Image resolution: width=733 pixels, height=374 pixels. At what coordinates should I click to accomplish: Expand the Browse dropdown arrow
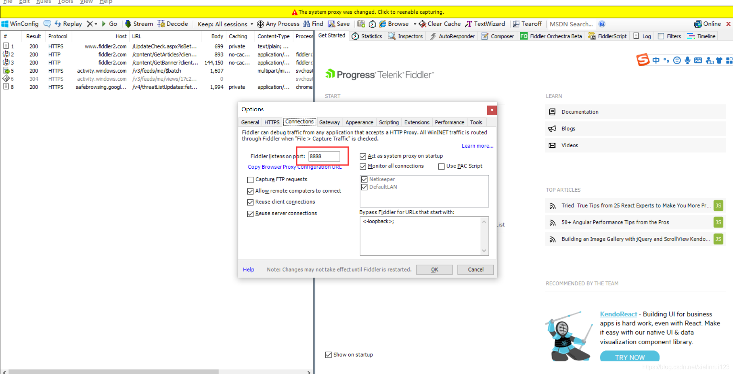[415, 24]
